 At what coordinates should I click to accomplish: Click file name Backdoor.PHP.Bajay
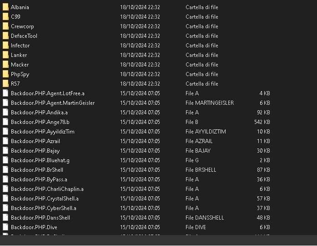pyautogui.click(x=35, y=151)
